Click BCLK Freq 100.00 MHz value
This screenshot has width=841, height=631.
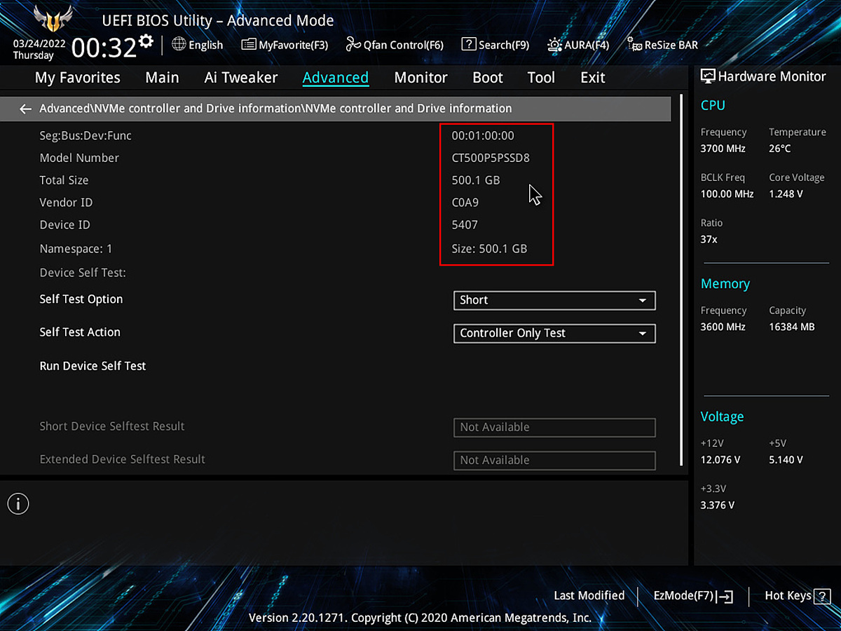click(727, 194)
